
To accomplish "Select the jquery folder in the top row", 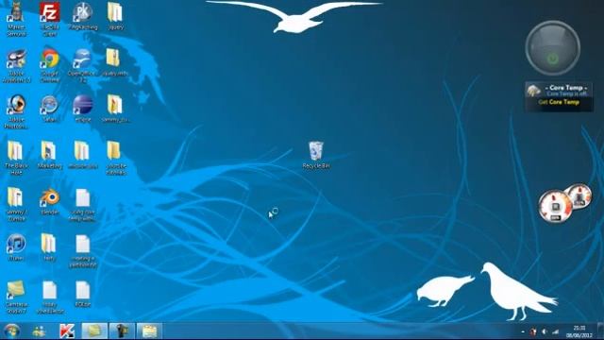I will [115, 16].
